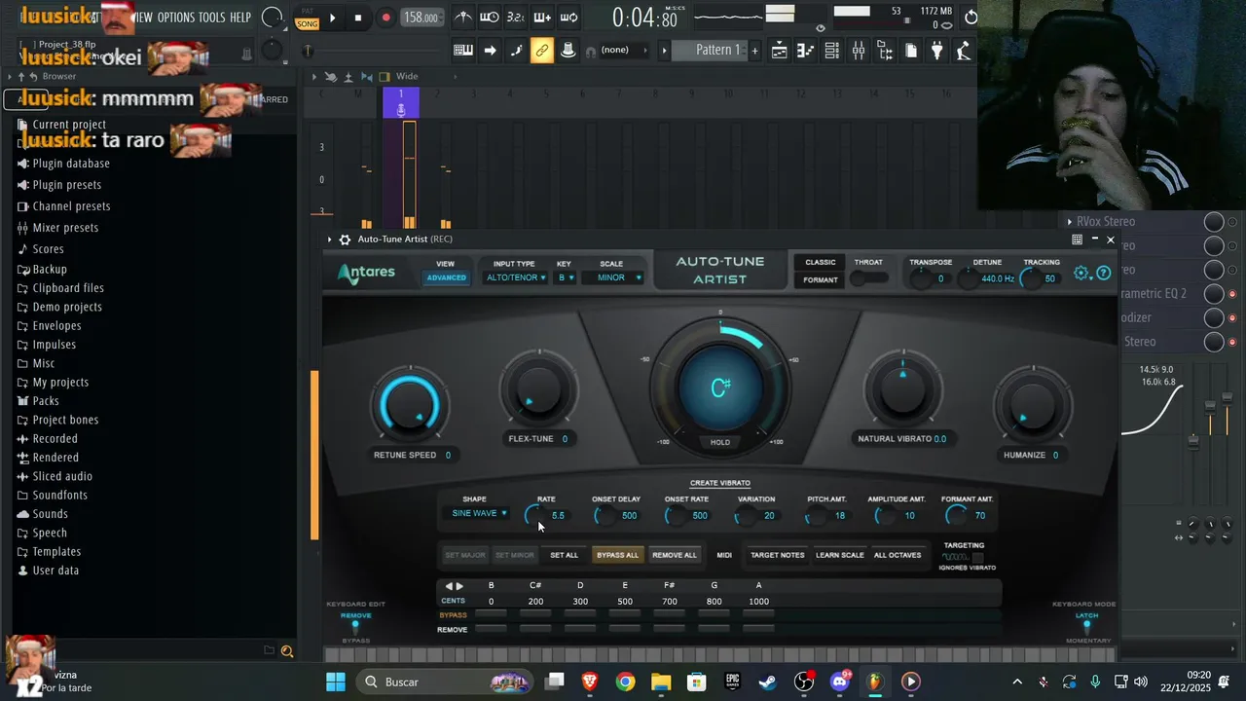The height and width of the screenshot is (701, 1246).
Task: Open the OPTIONS menu
Action: pos(175,18)
